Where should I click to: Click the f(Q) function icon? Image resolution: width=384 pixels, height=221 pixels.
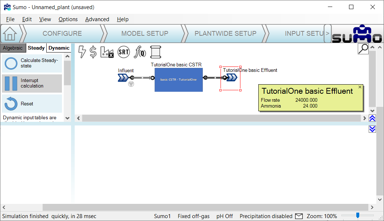coord(140,52)
